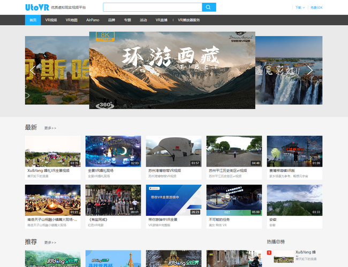Click the 360° badge on the banner
348x267 pixels.
(x=105, y=105)
